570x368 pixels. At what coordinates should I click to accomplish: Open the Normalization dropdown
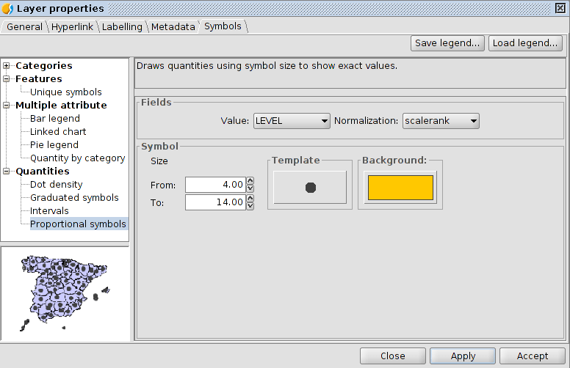pos(441,121)
